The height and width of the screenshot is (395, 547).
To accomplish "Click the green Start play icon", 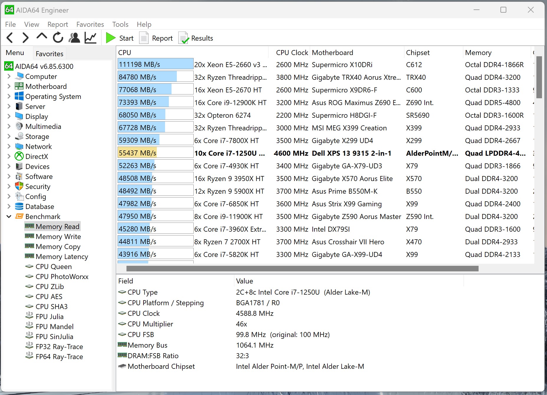I will 111,38.
